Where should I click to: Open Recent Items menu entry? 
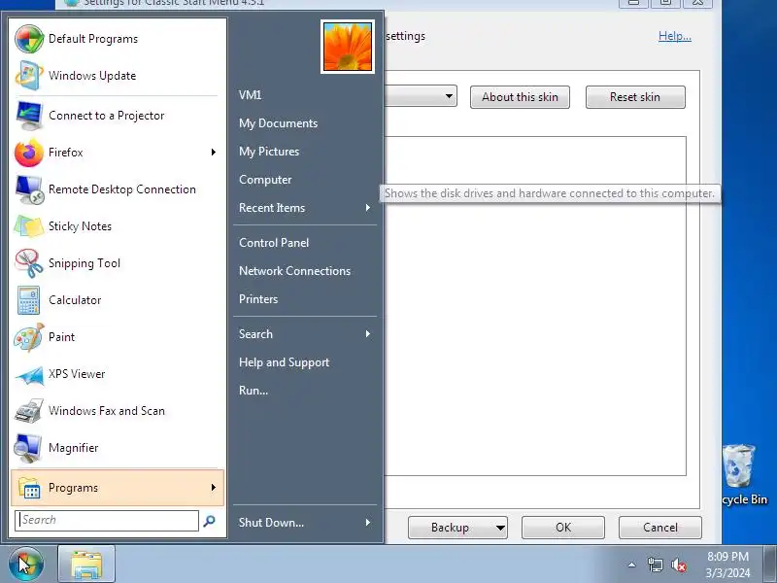(x=272, y=208)
